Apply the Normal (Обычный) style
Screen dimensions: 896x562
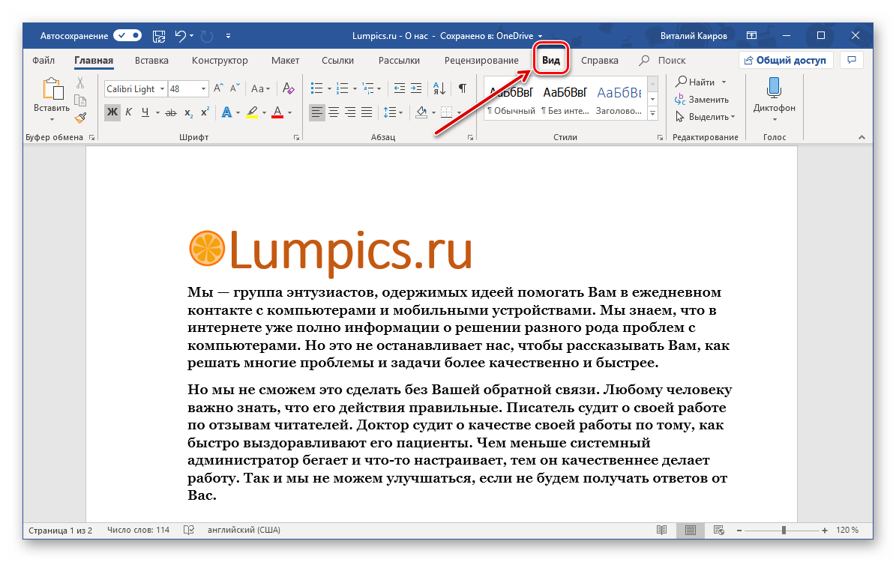point(511,99)
